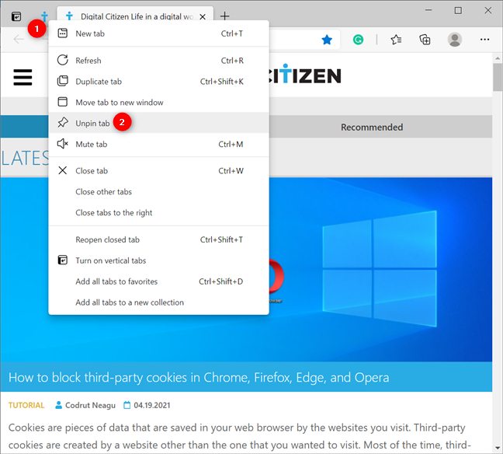Select Duplicate tab
Viewport: 503px width, 454px height.
(x=158, y=82)
